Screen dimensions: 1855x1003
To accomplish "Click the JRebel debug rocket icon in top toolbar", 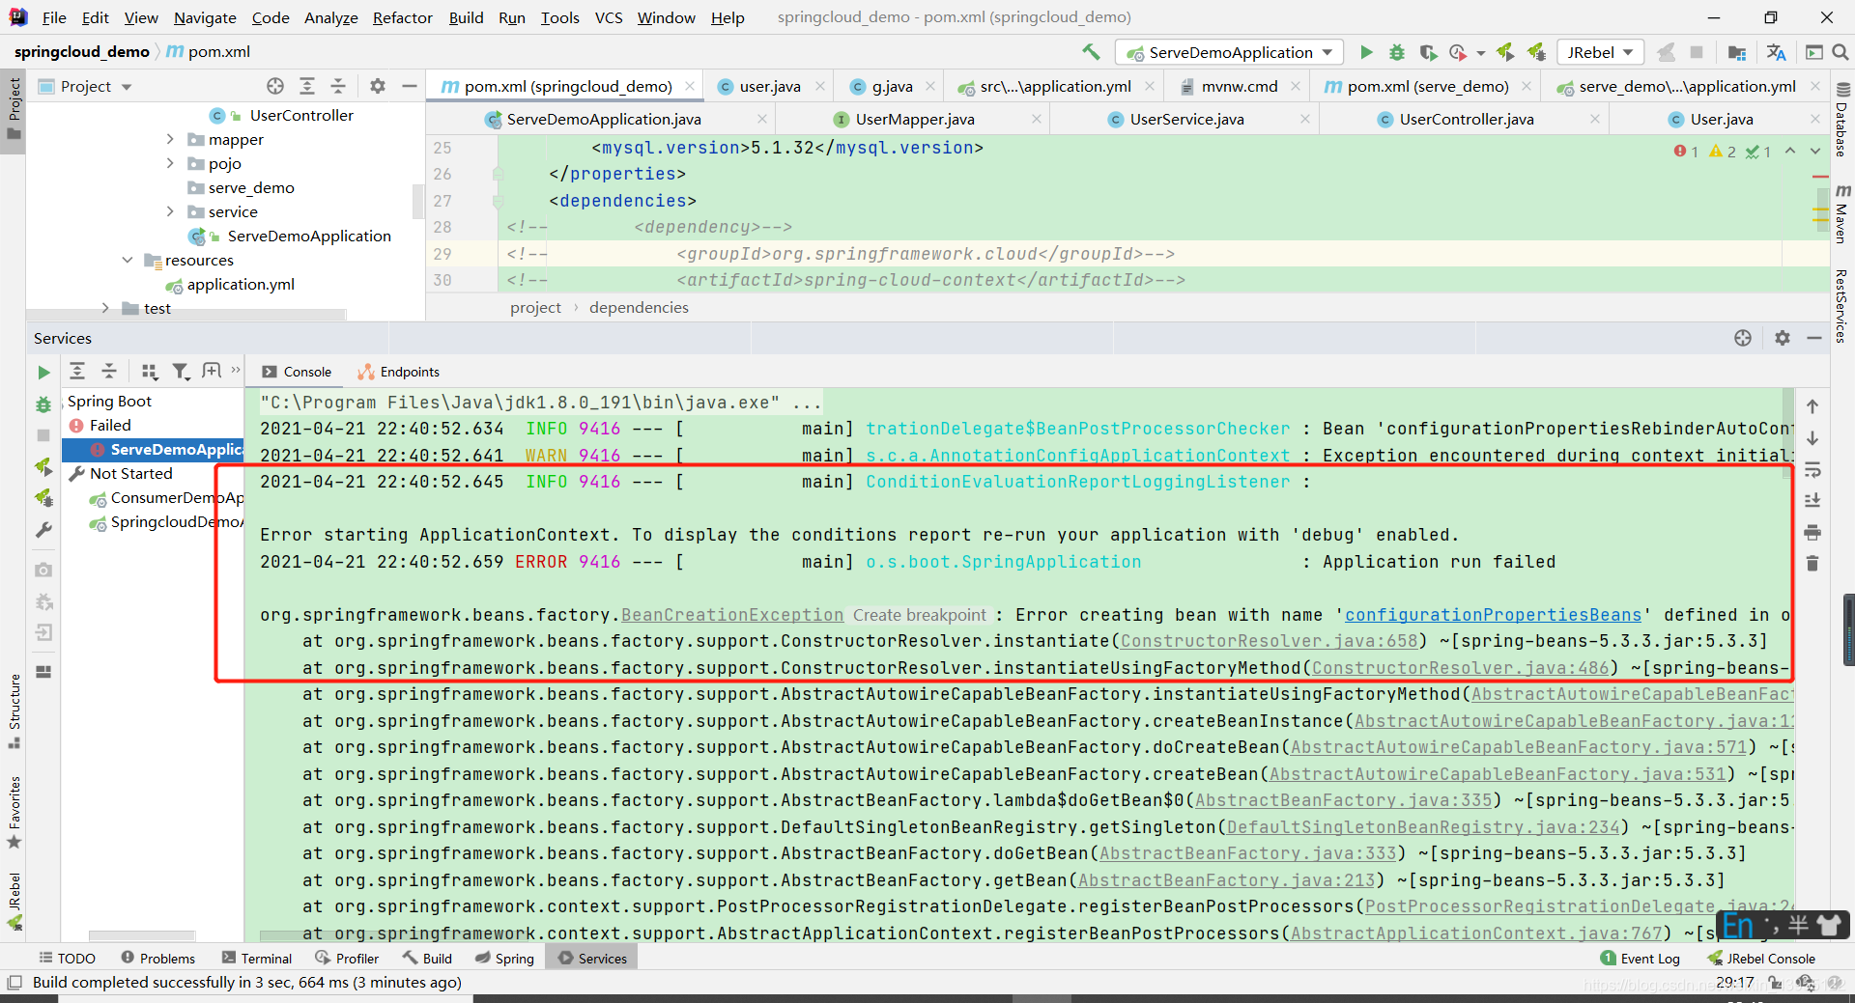I will pos(1536,52).
